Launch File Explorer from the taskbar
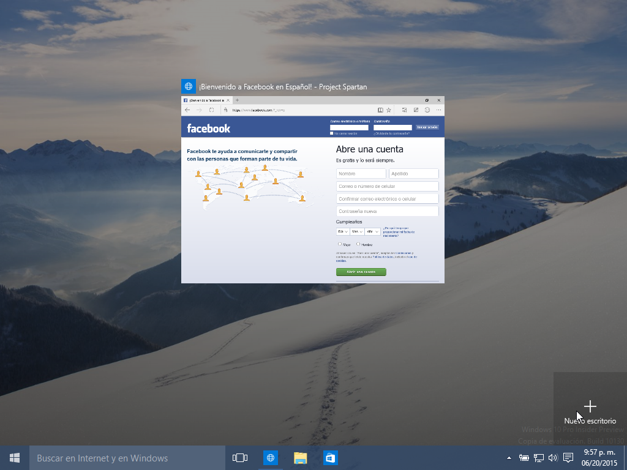Viewport: 627px width, 470px height. coord(300,458)
